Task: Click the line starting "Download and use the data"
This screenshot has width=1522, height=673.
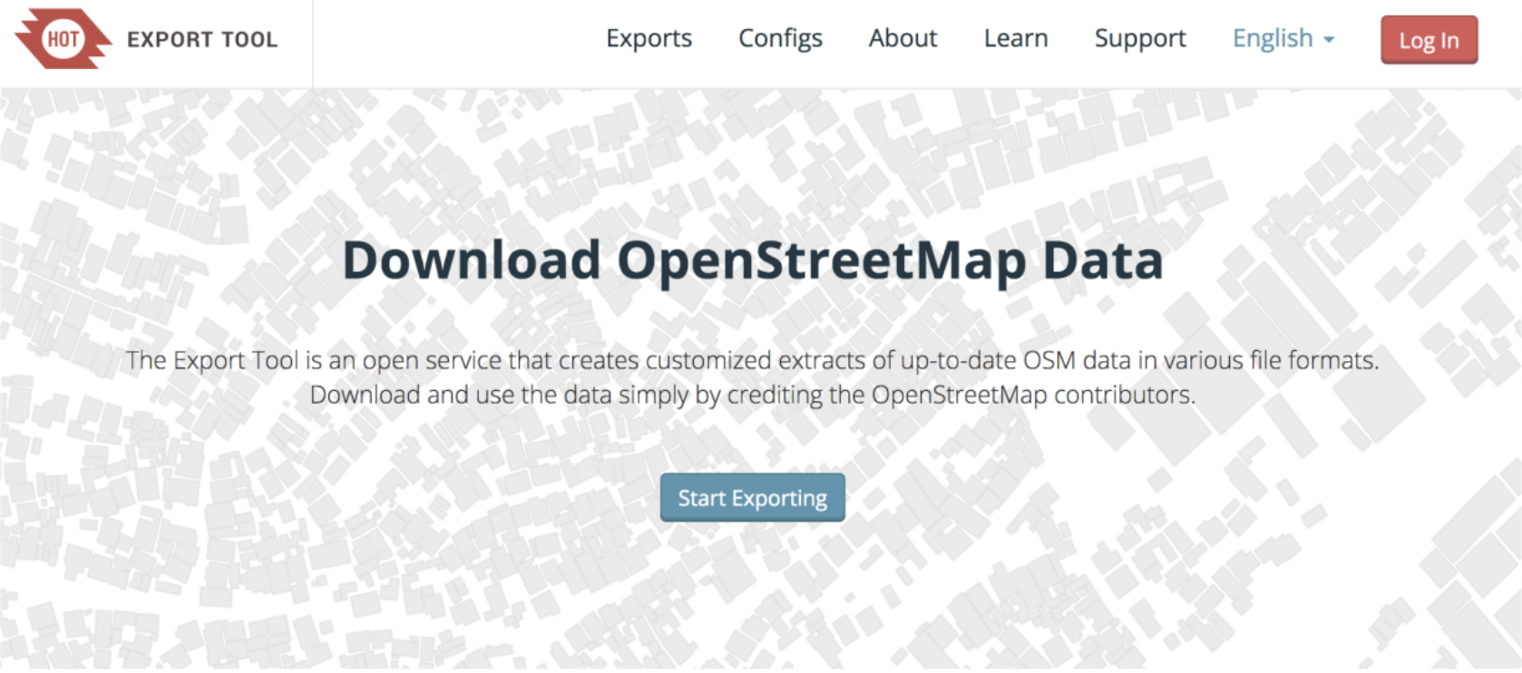Action: (x=753, y=395)
